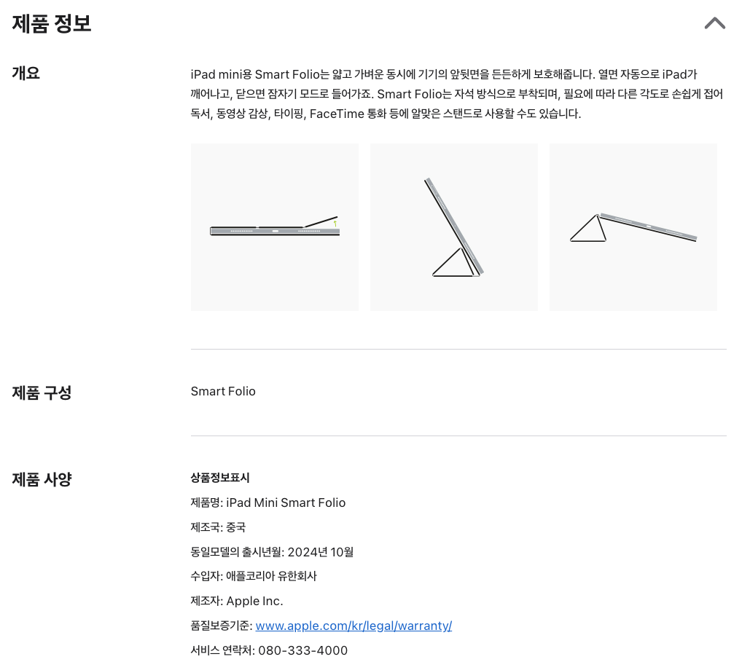
Task: Click the 수입자 애플코리아 유한회사 line
Action: pyautogui.click(x=254, y=576)
